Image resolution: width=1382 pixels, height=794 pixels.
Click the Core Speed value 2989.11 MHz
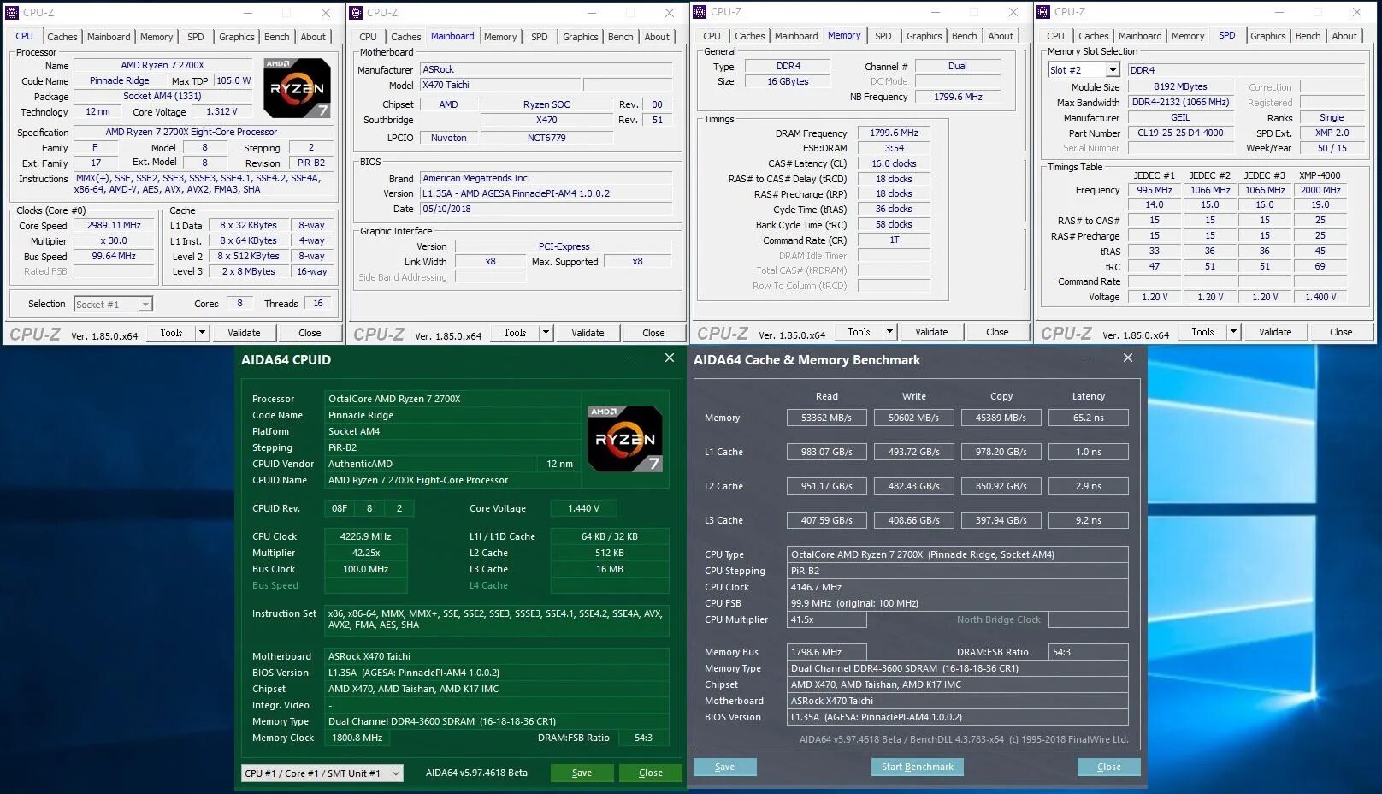tap(114, 226)
